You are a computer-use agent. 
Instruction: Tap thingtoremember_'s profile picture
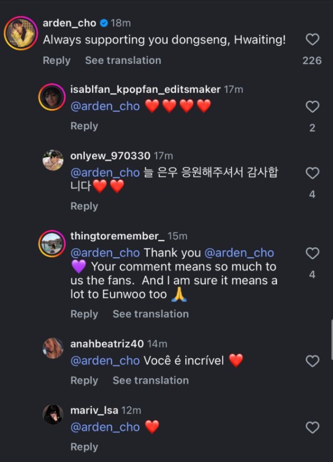pyautogui.click(x=53, y=244)
